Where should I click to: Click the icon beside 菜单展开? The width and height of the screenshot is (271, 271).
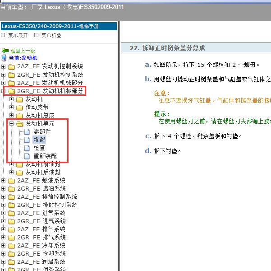tap(3, 35)
